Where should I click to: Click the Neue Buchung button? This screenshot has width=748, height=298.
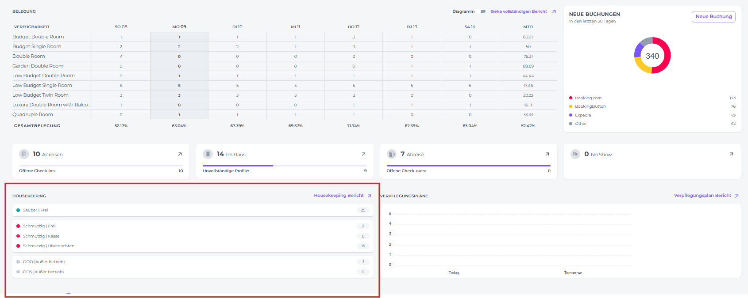[x=713, y=16]
